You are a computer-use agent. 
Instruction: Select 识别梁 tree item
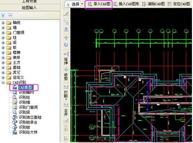[24, 112]
